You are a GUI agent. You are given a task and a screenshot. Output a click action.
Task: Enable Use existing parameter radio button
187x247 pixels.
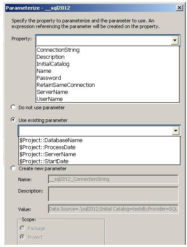[13, 120]
